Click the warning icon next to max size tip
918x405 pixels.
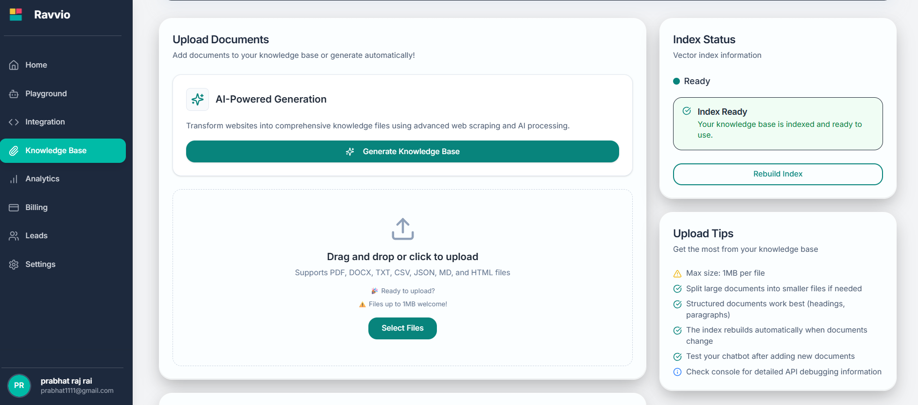[x=677, y=273]
